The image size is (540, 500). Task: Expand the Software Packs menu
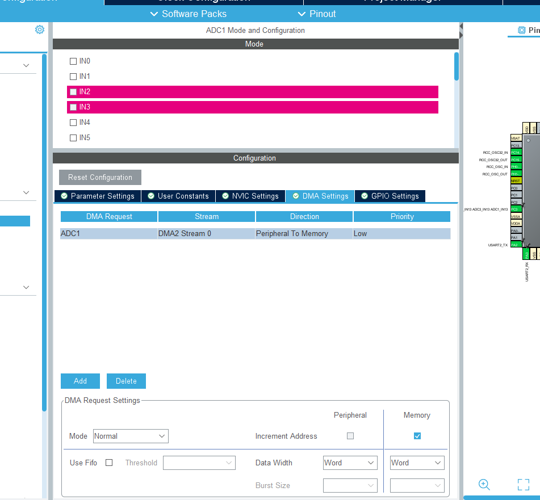(x=188, y=14)
